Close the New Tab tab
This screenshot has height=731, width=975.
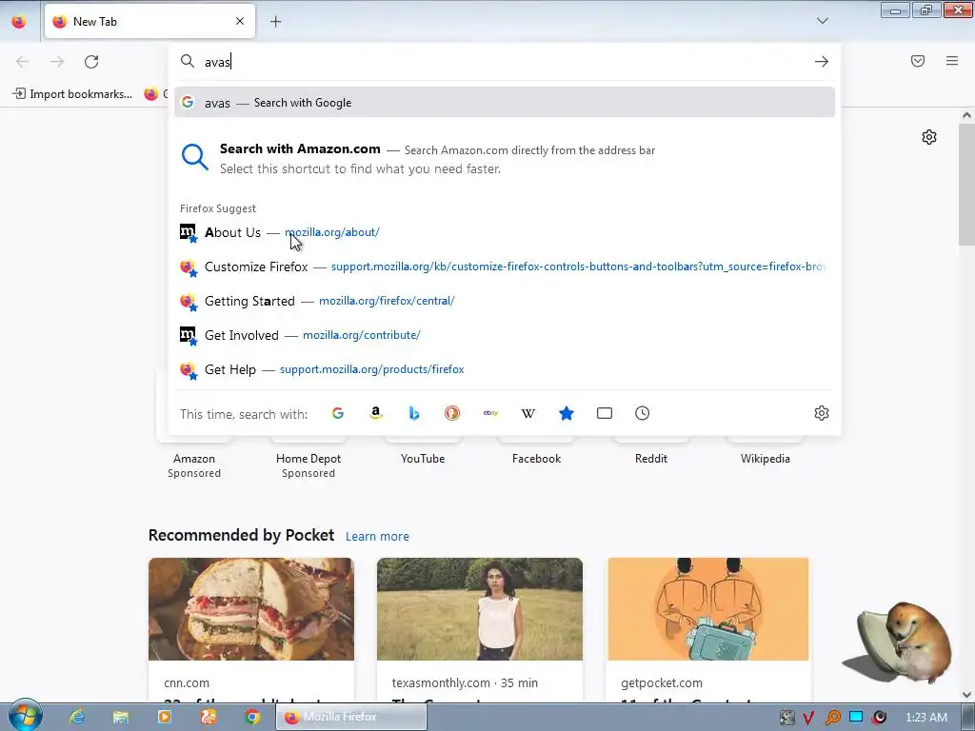click(240, 21)
